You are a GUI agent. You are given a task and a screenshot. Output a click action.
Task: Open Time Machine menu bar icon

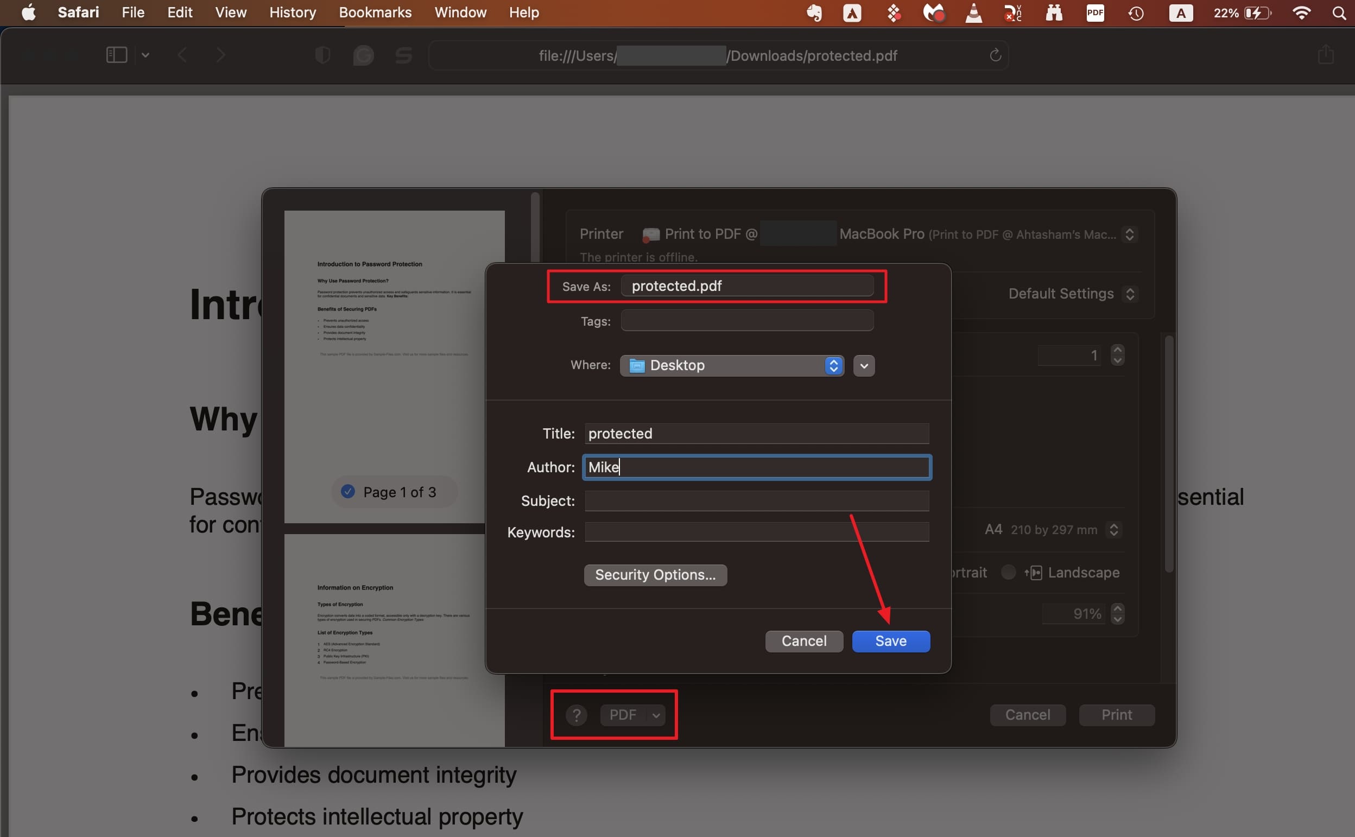pyautogui.click(x=1136, y=12)
